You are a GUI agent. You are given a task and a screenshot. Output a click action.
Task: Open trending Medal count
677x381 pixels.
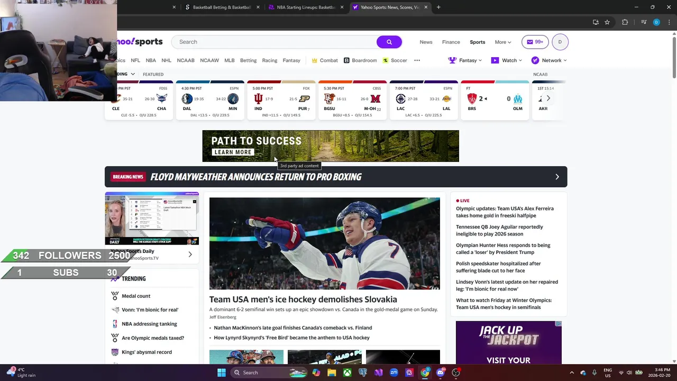pos(136,296)
